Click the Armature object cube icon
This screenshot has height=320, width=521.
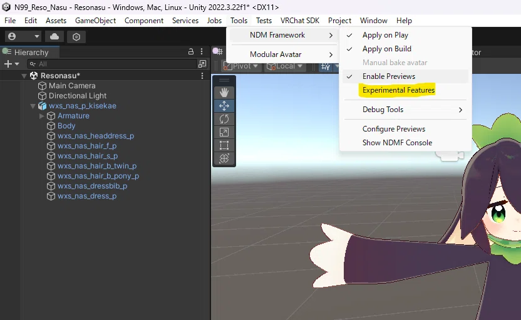(x=51, y=116)
